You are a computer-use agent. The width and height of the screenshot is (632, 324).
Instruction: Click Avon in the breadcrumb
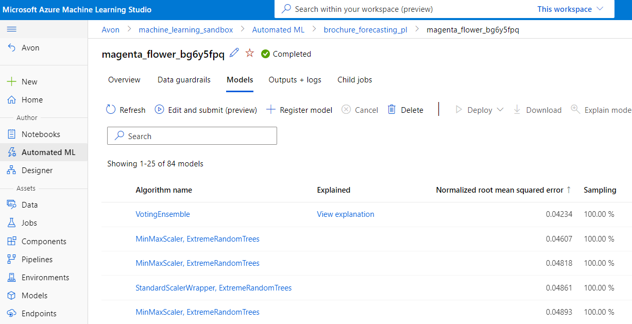pyautogui.click(x=111, y=30)
